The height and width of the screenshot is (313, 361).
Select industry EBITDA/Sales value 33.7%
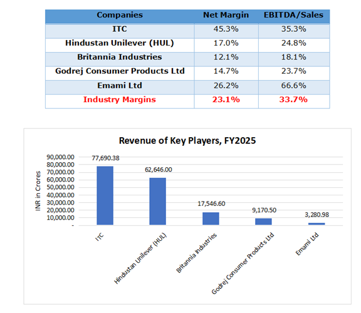pyautogui.click(x=293, y=100)
